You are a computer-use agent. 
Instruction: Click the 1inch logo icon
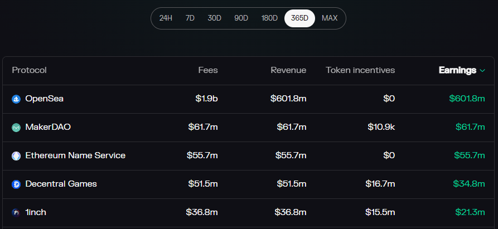click(16, 212)
